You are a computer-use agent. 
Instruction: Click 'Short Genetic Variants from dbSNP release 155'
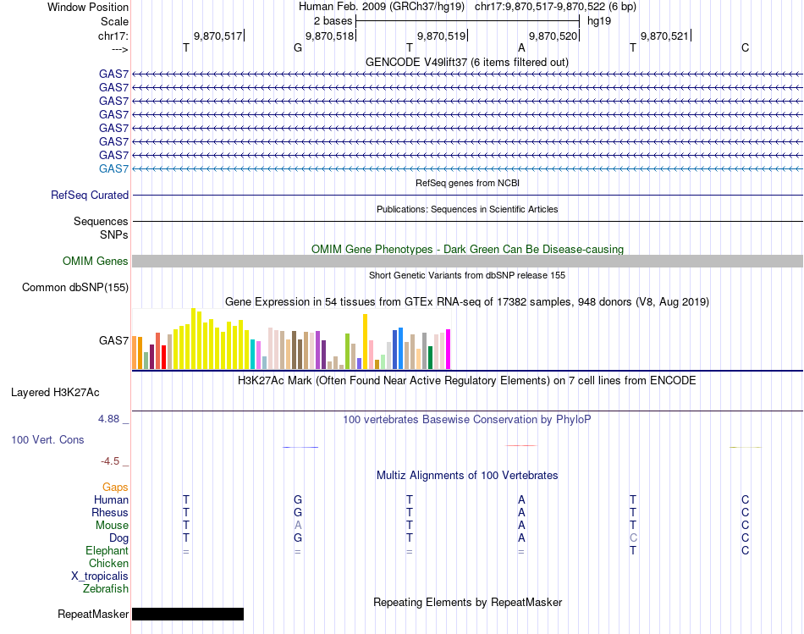click(x=467, y=275)
